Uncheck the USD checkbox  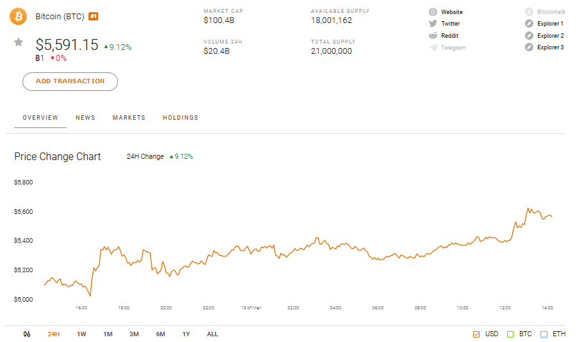click(476, 334)
